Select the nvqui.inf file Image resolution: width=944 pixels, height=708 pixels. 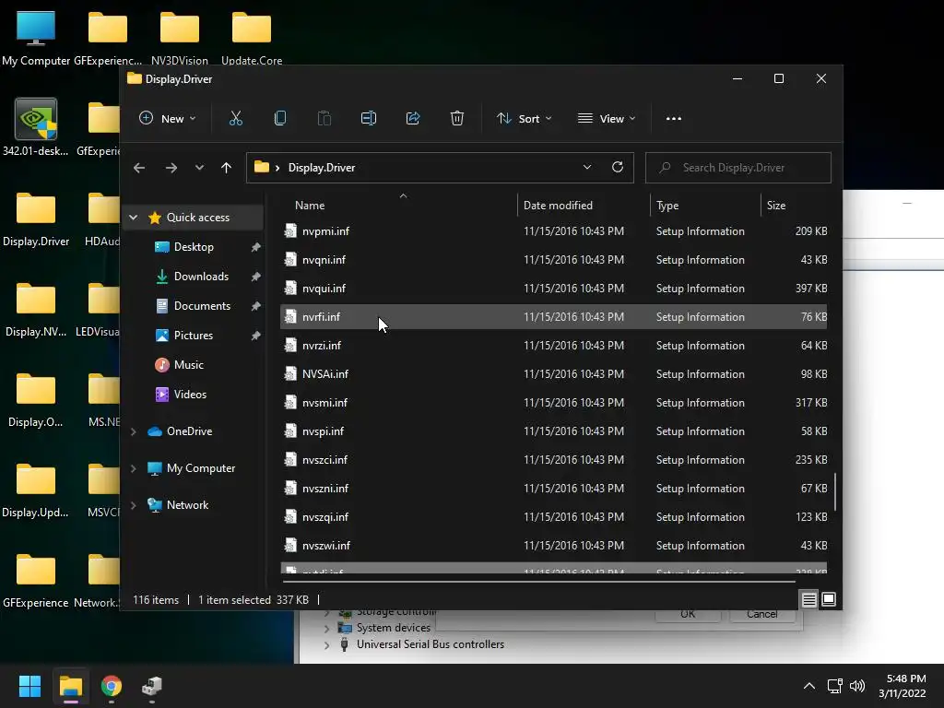point(554,289)
